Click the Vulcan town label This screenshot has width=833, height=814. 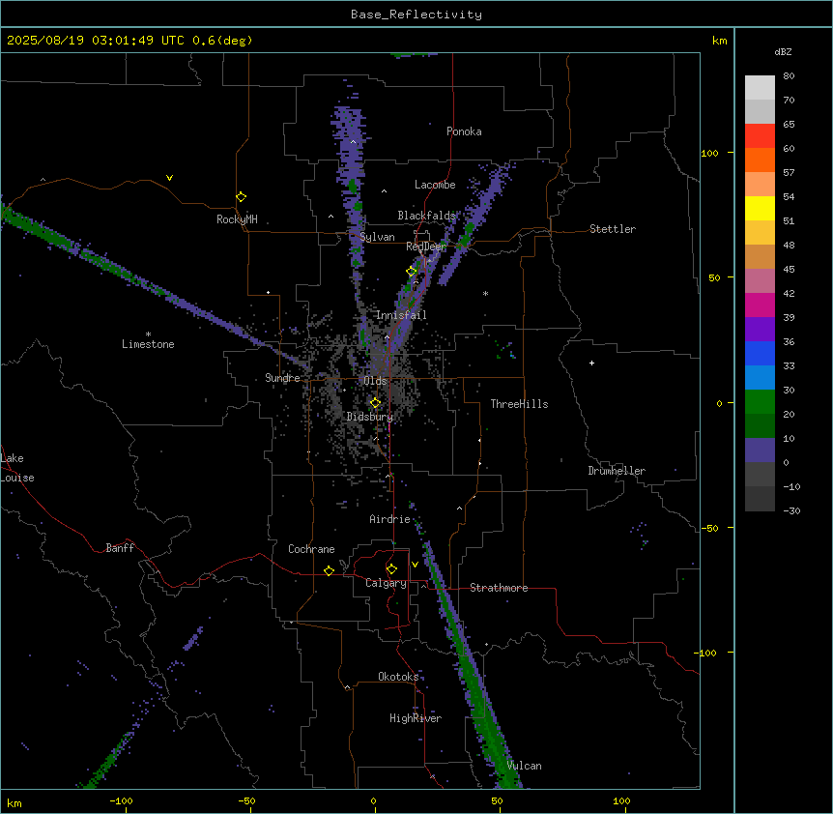point(525,766)
